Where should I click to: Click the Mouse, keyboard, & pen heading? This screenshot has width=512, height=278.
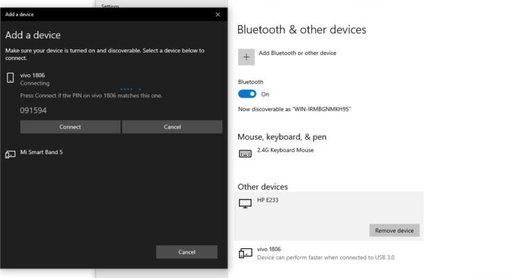tap(282, 137)
